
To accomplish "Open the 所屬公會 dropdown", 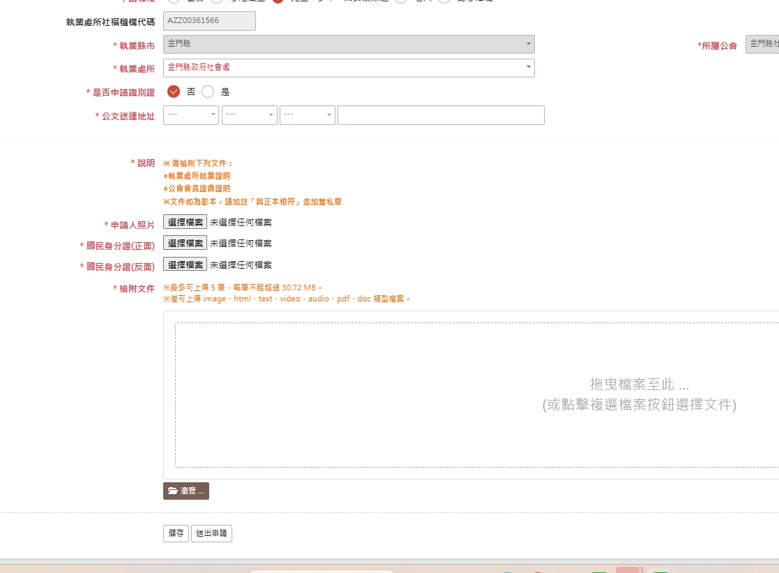I will (x=762, y=44).
